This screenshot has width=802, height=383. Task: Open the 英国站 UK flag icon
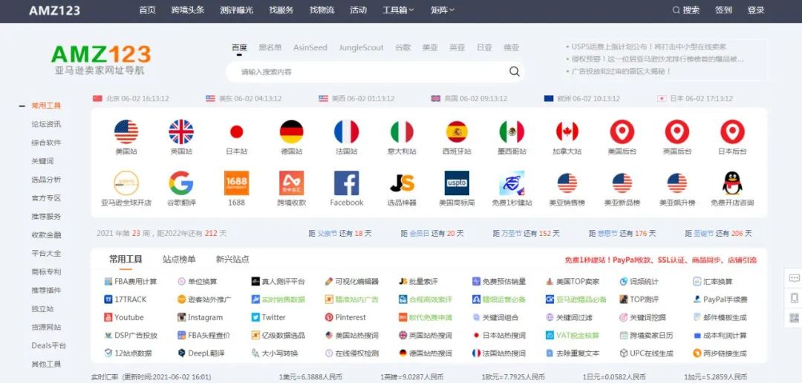[181, 132]
